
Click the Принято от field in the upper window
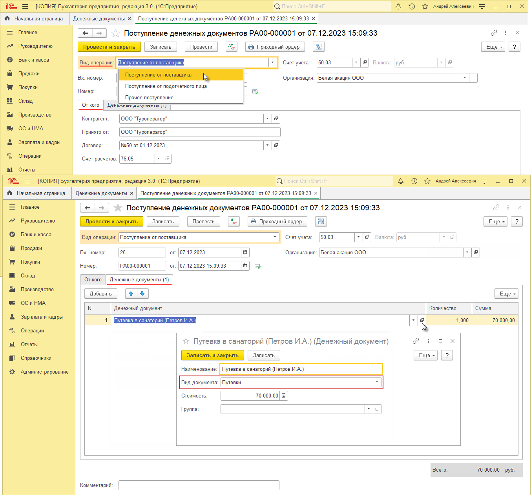[x=200, y=132]
